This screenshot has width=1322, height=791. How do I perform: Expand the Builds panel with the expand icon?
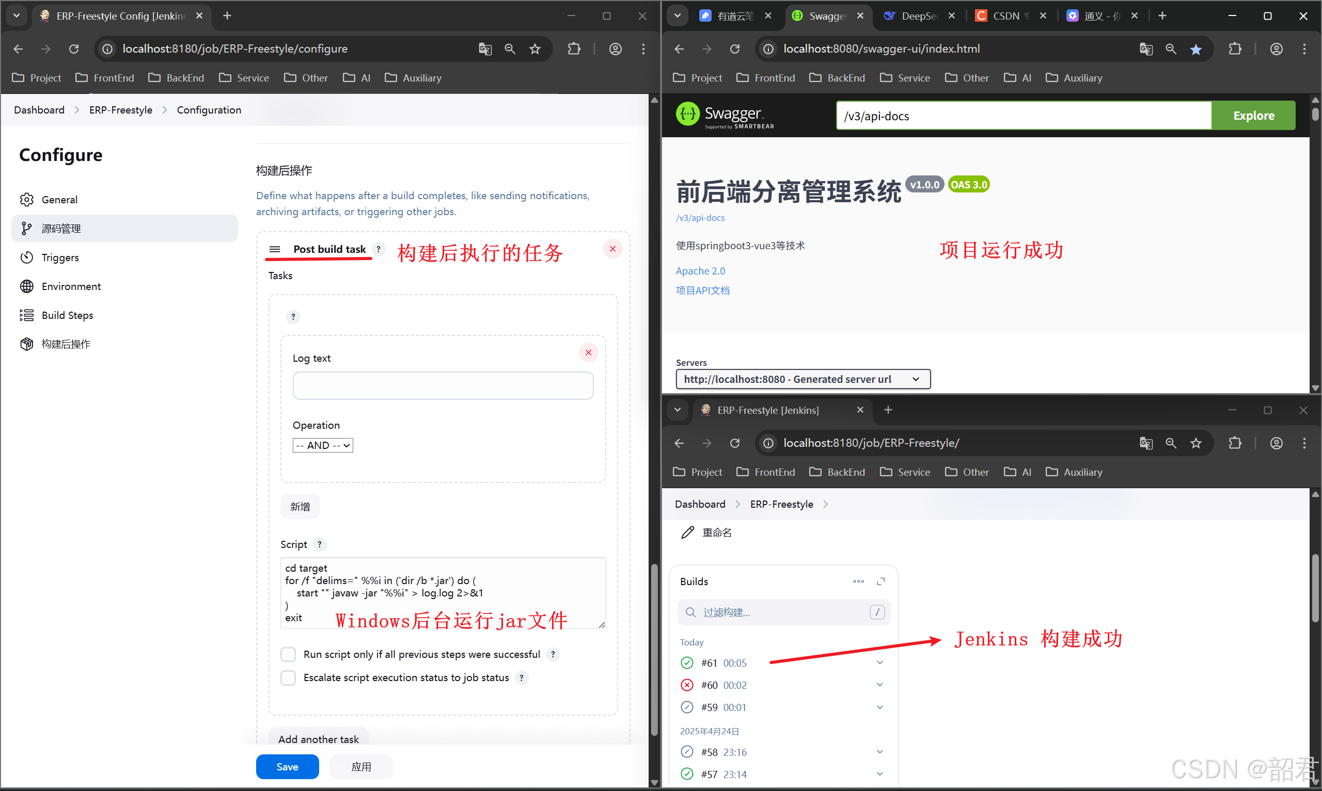coord(880,581)
